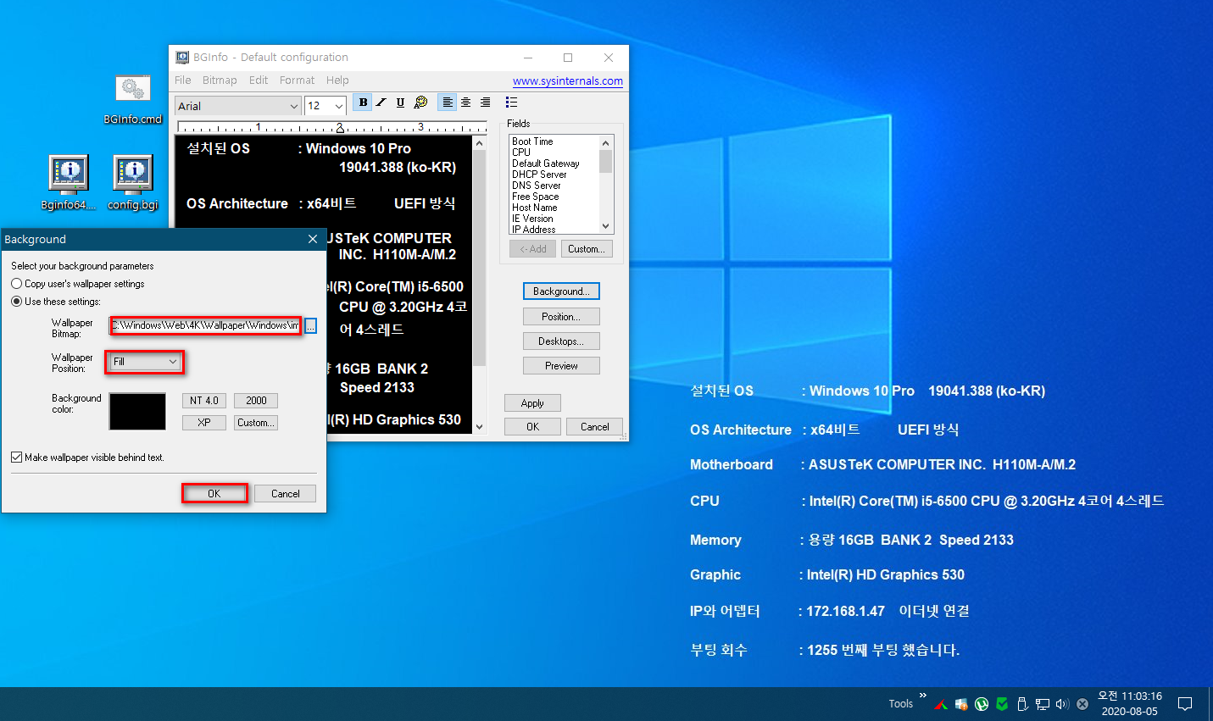The height and width of the screenshot is (721, 1213).
Task: Click the uTorrent tray icon
Action: pyautogui.click(x=982, y=704)
